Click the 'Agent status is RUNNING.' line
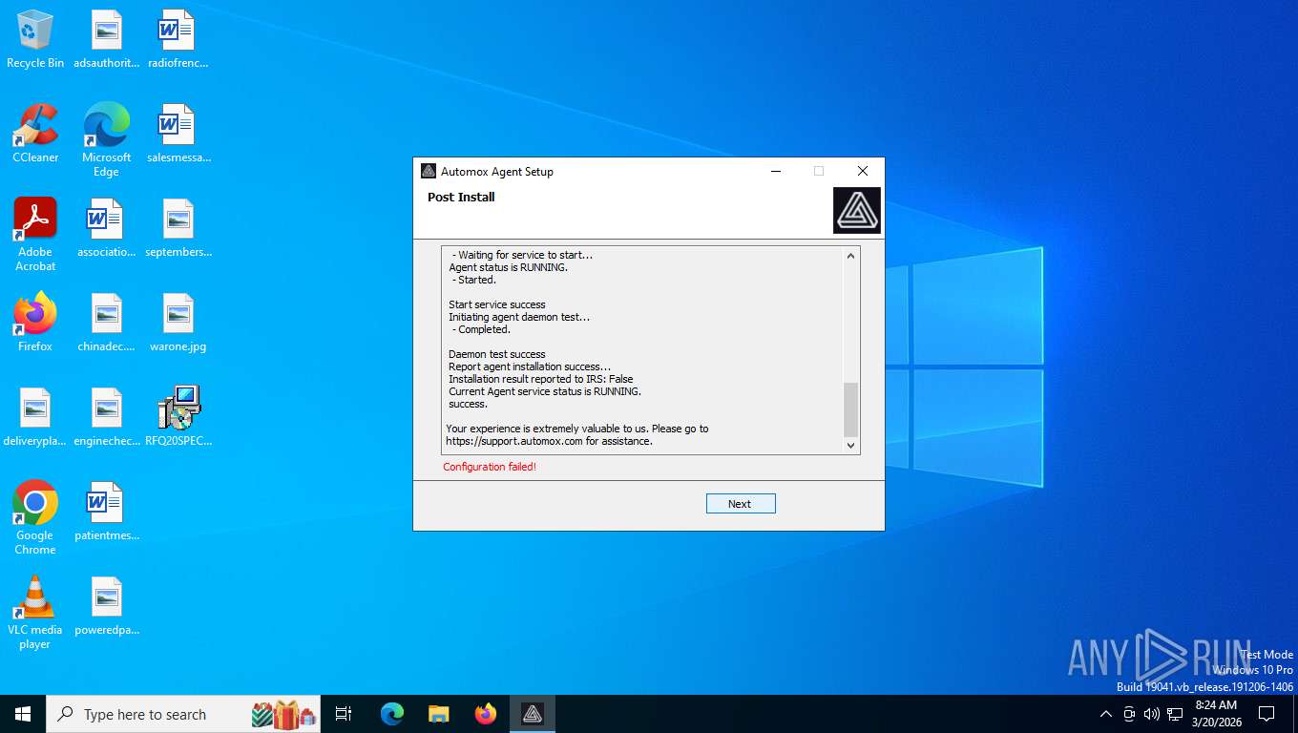Screen dimensions: 1298x733 [509, 267]
